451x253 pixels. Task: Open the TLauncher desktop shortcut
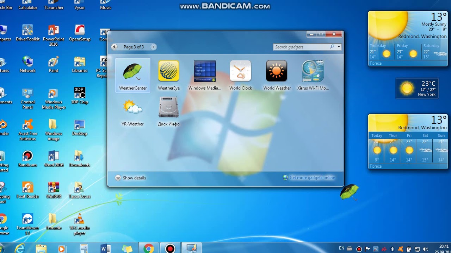tap(54, 5)
